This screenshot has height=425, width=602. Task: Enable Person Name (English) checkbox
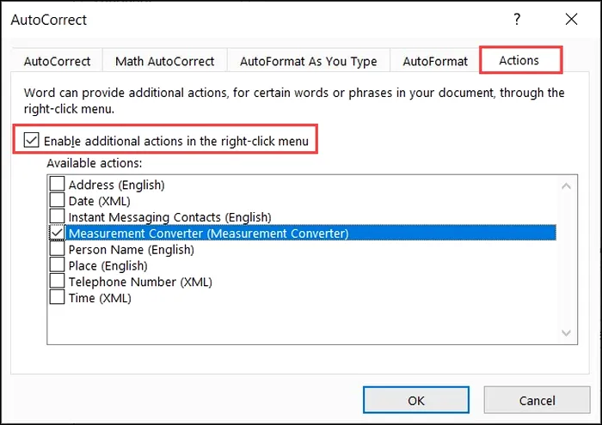coord(57,249)
